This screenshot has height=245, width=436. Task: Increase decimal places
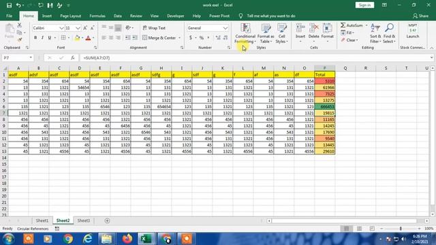tap(218, 37)
